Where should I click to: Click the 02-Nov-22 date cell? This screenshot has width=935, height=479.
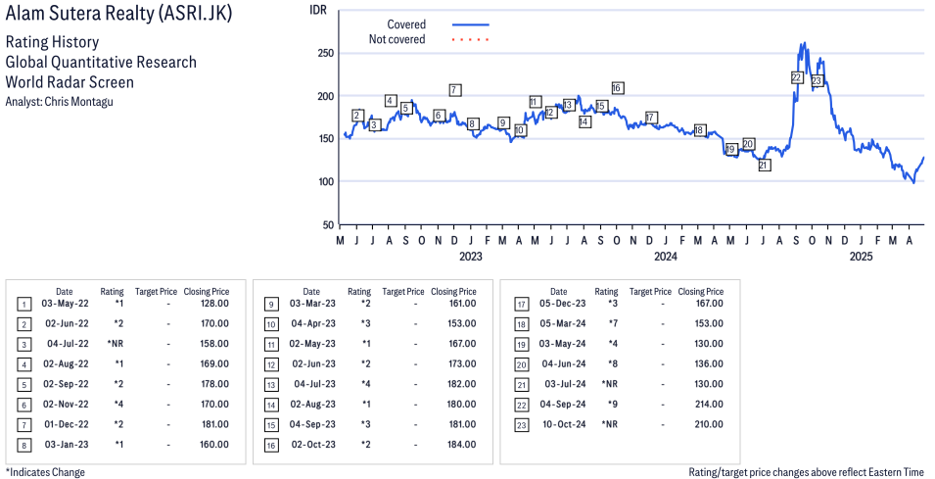(x=66, y=405)
